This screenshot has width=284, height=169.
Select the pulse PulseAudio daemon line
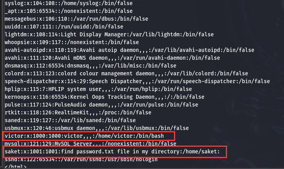tap(101, 105)
